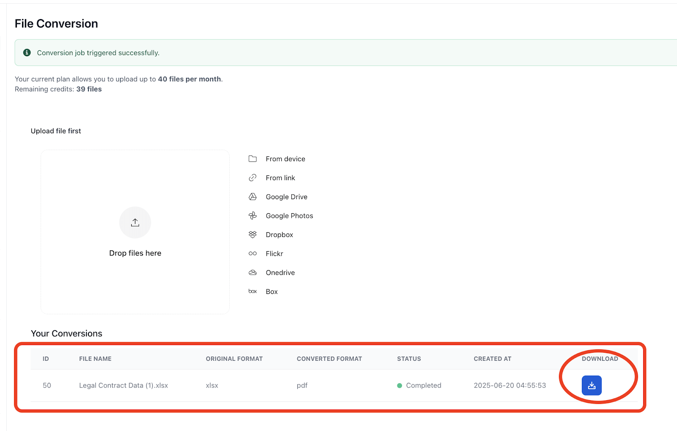Click the STATUS column header
Image resolution: width=677 pixels, height=431 pixels.
tap(409, 358)
